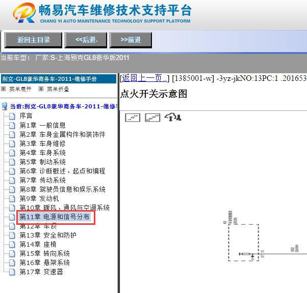The image size is (307, 293).
Task: Open the 返回上一页 link
Action: [x=144, y=78]
